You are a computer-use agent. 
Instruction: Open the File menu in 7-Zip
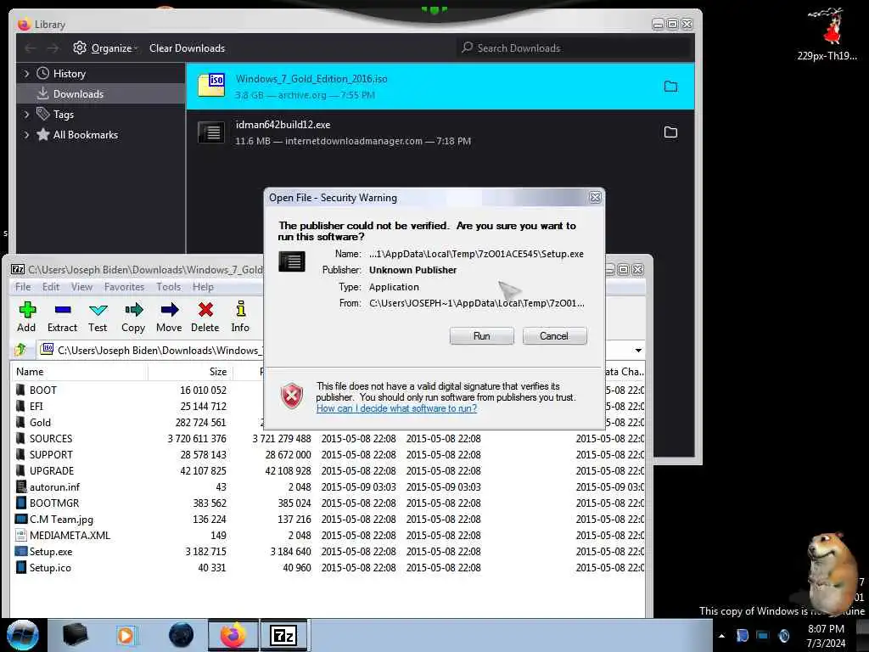point(23,287)
